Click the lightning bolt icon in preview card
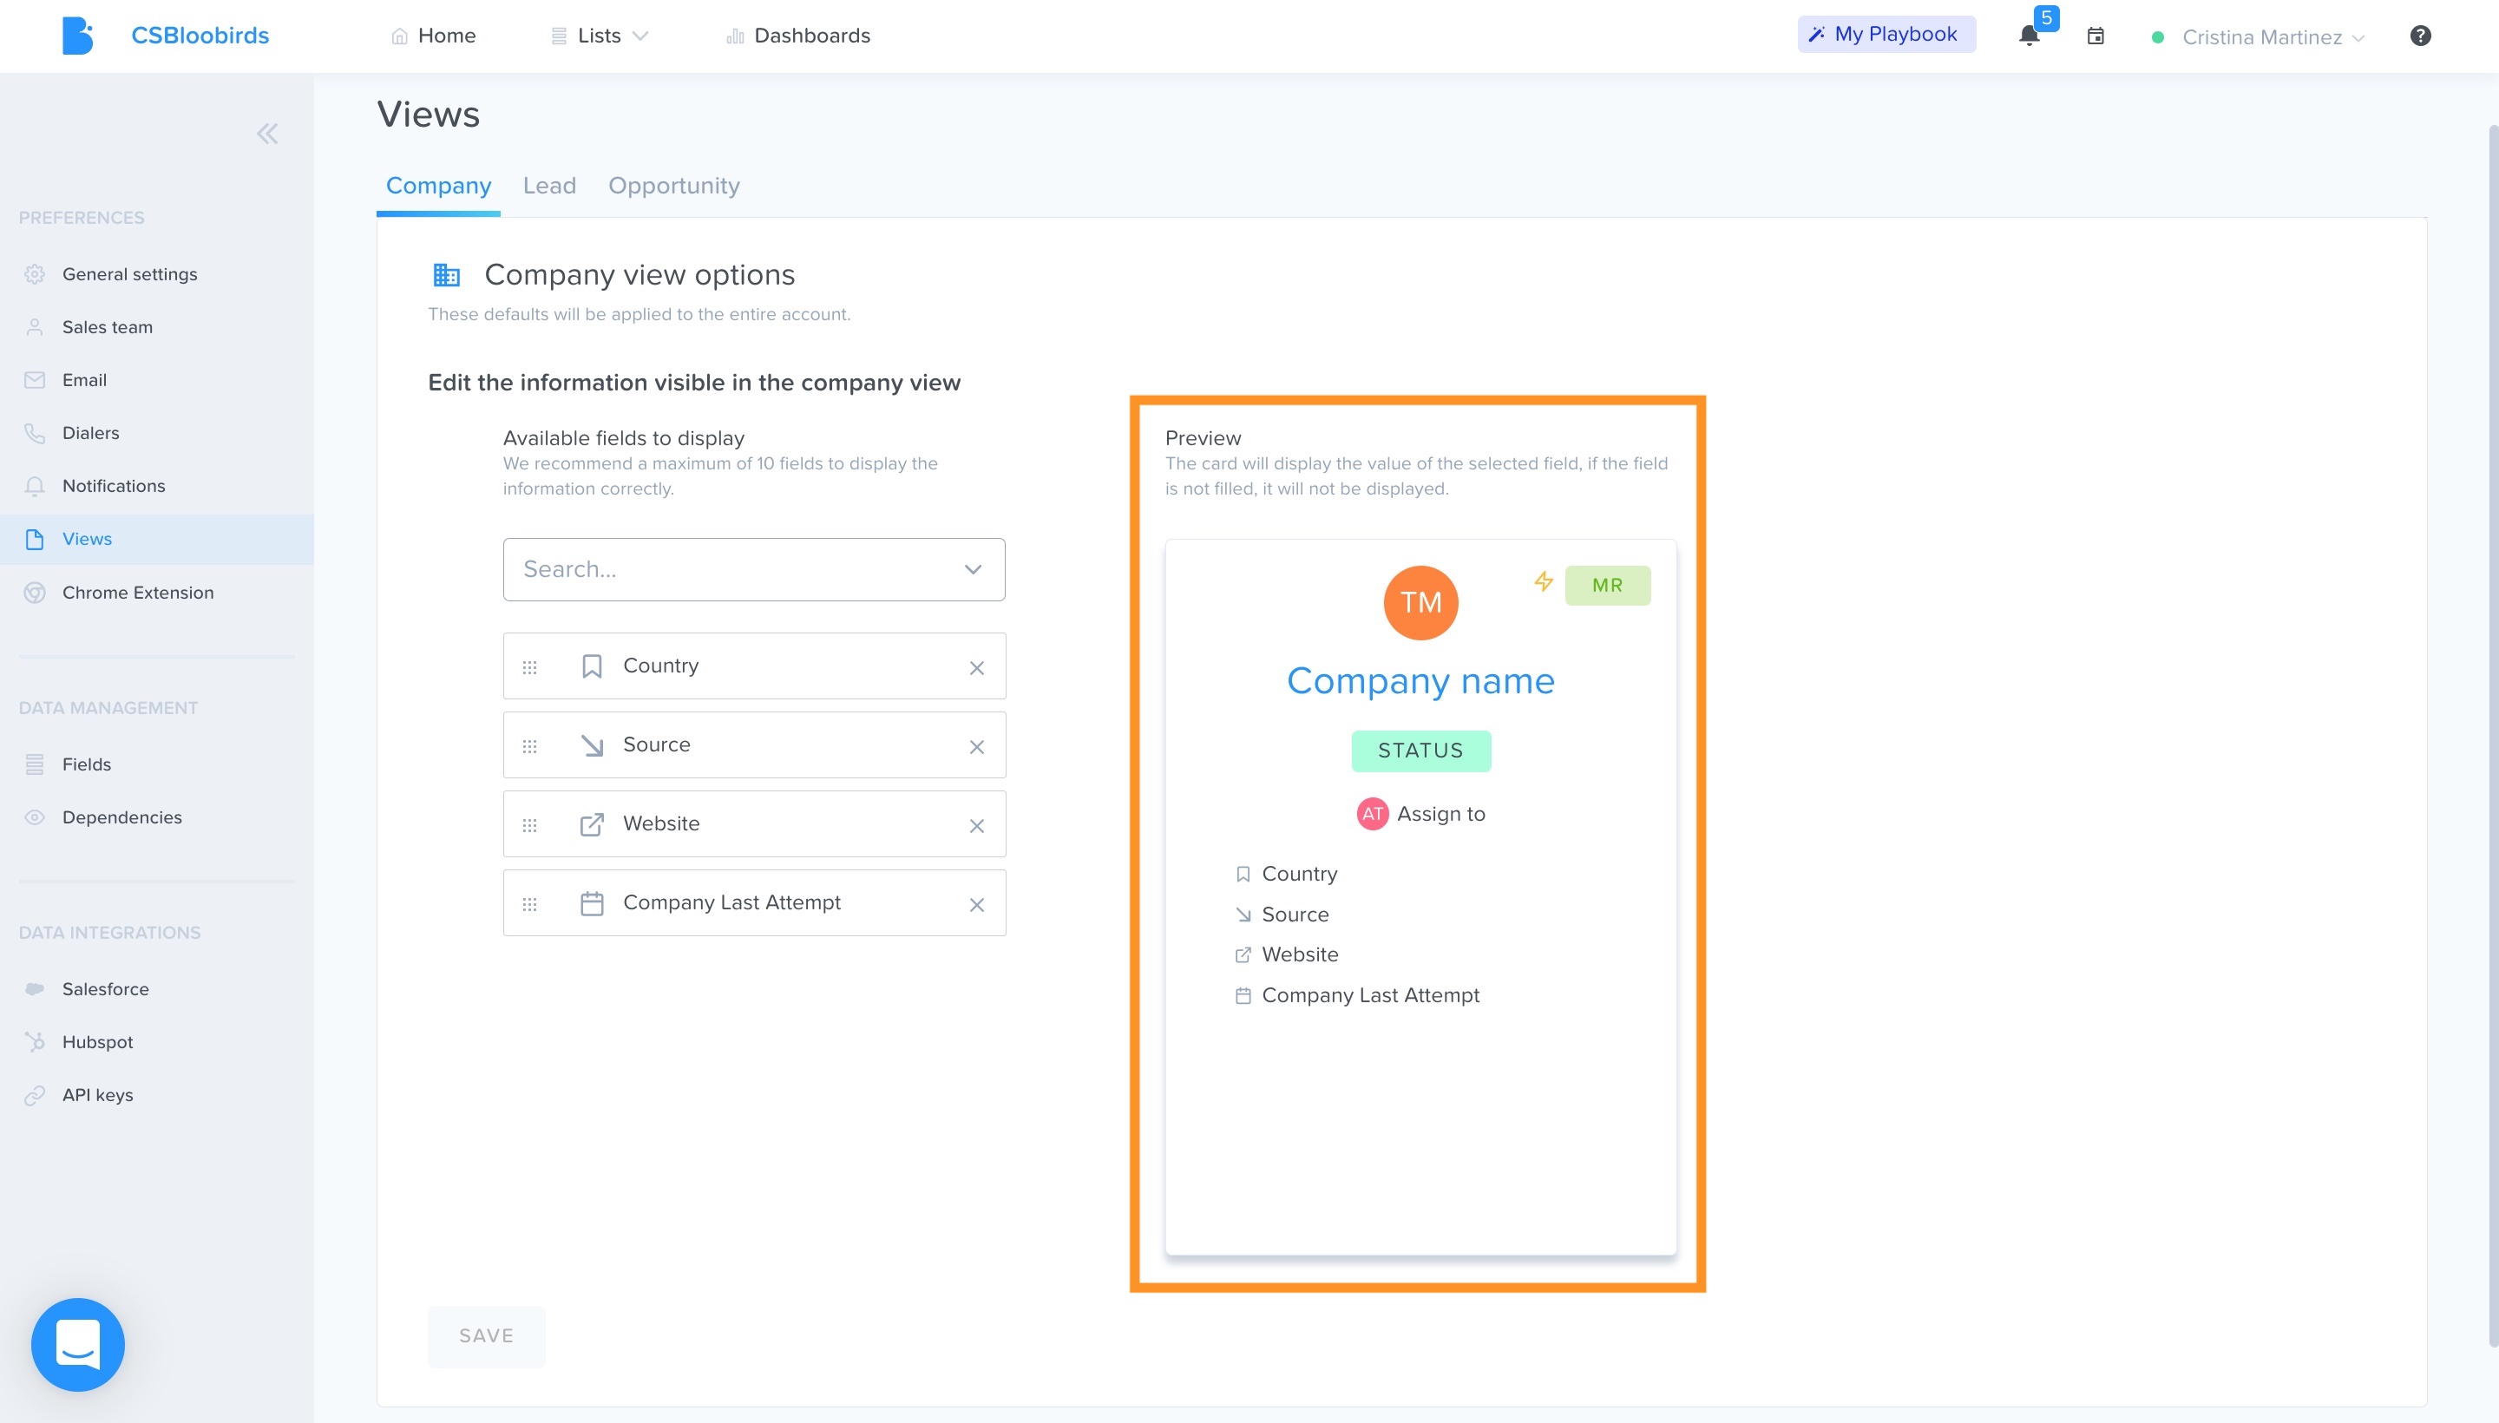 pos(1543,581)
